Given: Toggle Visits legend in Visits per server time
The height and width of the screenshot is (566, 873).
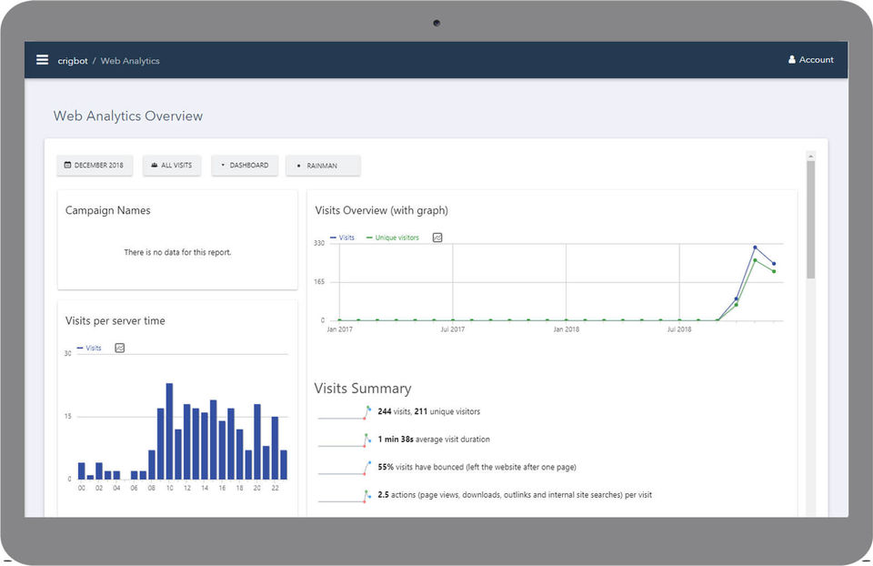Looking at the screenshot, I should [x=89, y=348].
